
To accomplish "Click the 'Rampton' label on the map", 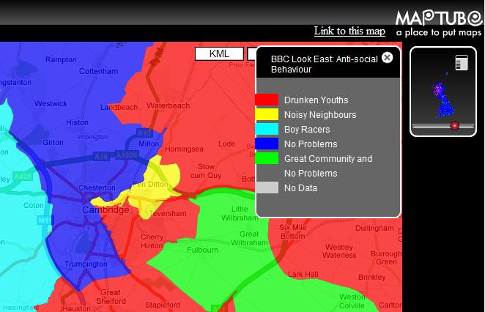I will [x=61, y=59].
